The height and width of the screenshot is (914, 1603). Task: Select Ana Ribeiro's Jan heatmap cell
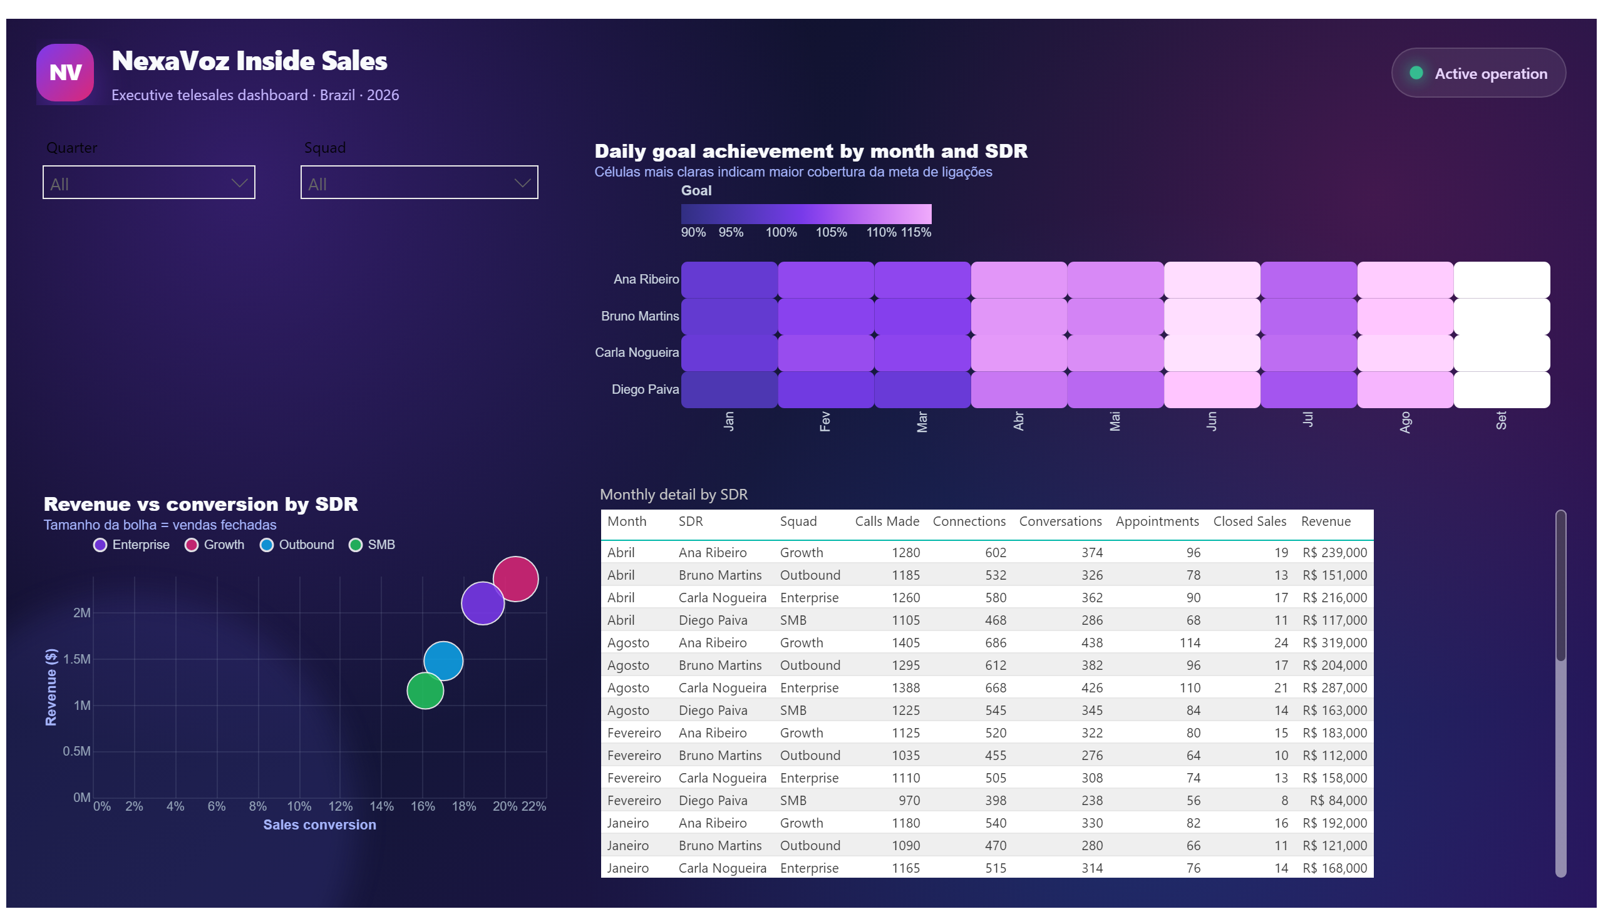click(x=729, y=280)
